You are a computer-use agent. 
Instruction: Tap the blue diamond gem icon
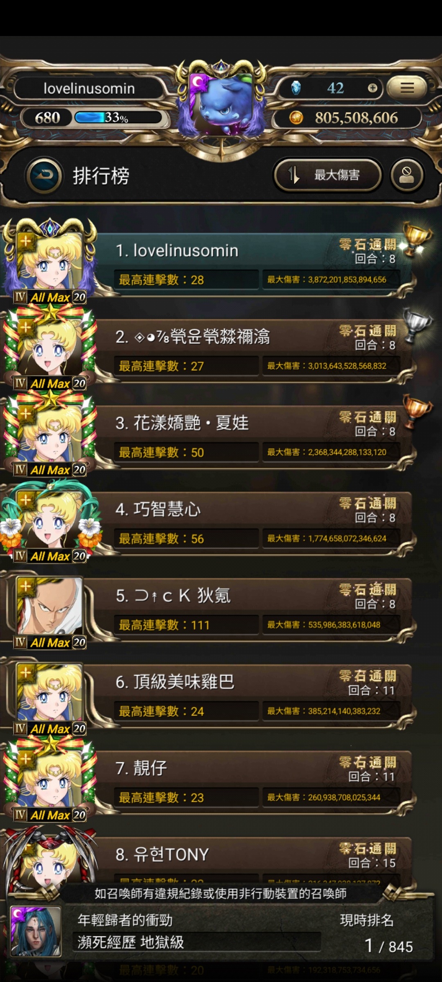pos(295,88)
